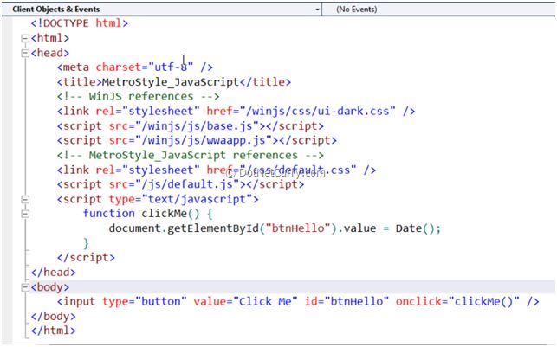Click the MetroStyle_JavaScript title text
The width and height of the screenshot is (557, 347).
171,82
